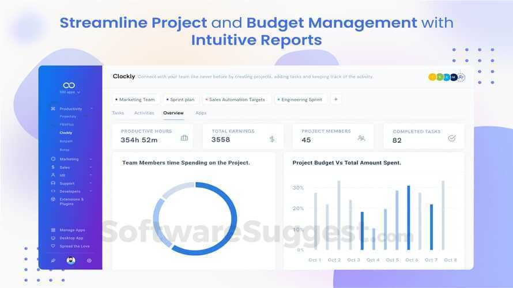
Task: Click the 45 project members value
Action: point(306,140)
